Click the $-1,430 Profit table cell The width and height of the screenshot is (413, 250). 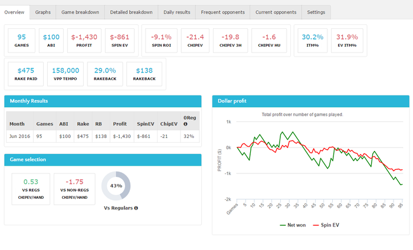122,136
